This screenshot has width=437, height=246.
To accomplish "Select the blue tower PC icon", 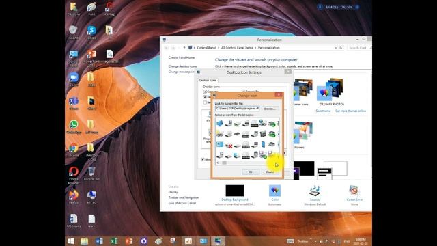I will coord(263,144).
